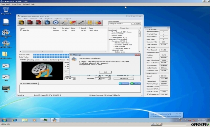The height and width of the screenshot is (127, 210).
Task: Open the Playback menu
Action: (x=48, y=19)
